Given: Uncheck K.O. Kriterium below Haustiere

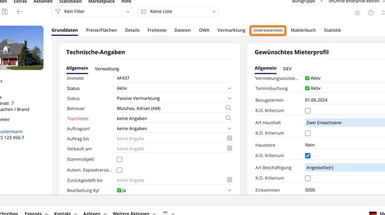Looking at the screenshot, I should (x=308, y=156).
